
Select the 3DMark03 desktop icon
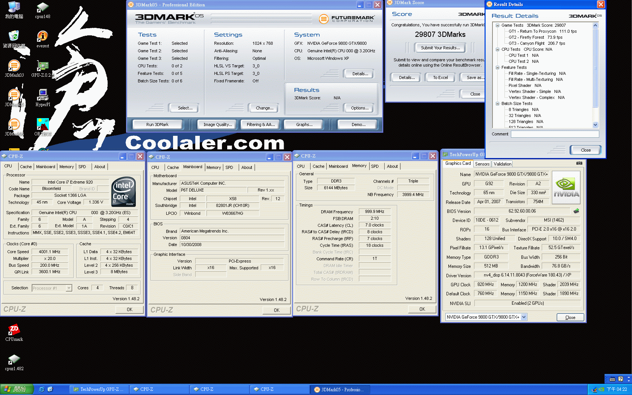coord(14,68)
